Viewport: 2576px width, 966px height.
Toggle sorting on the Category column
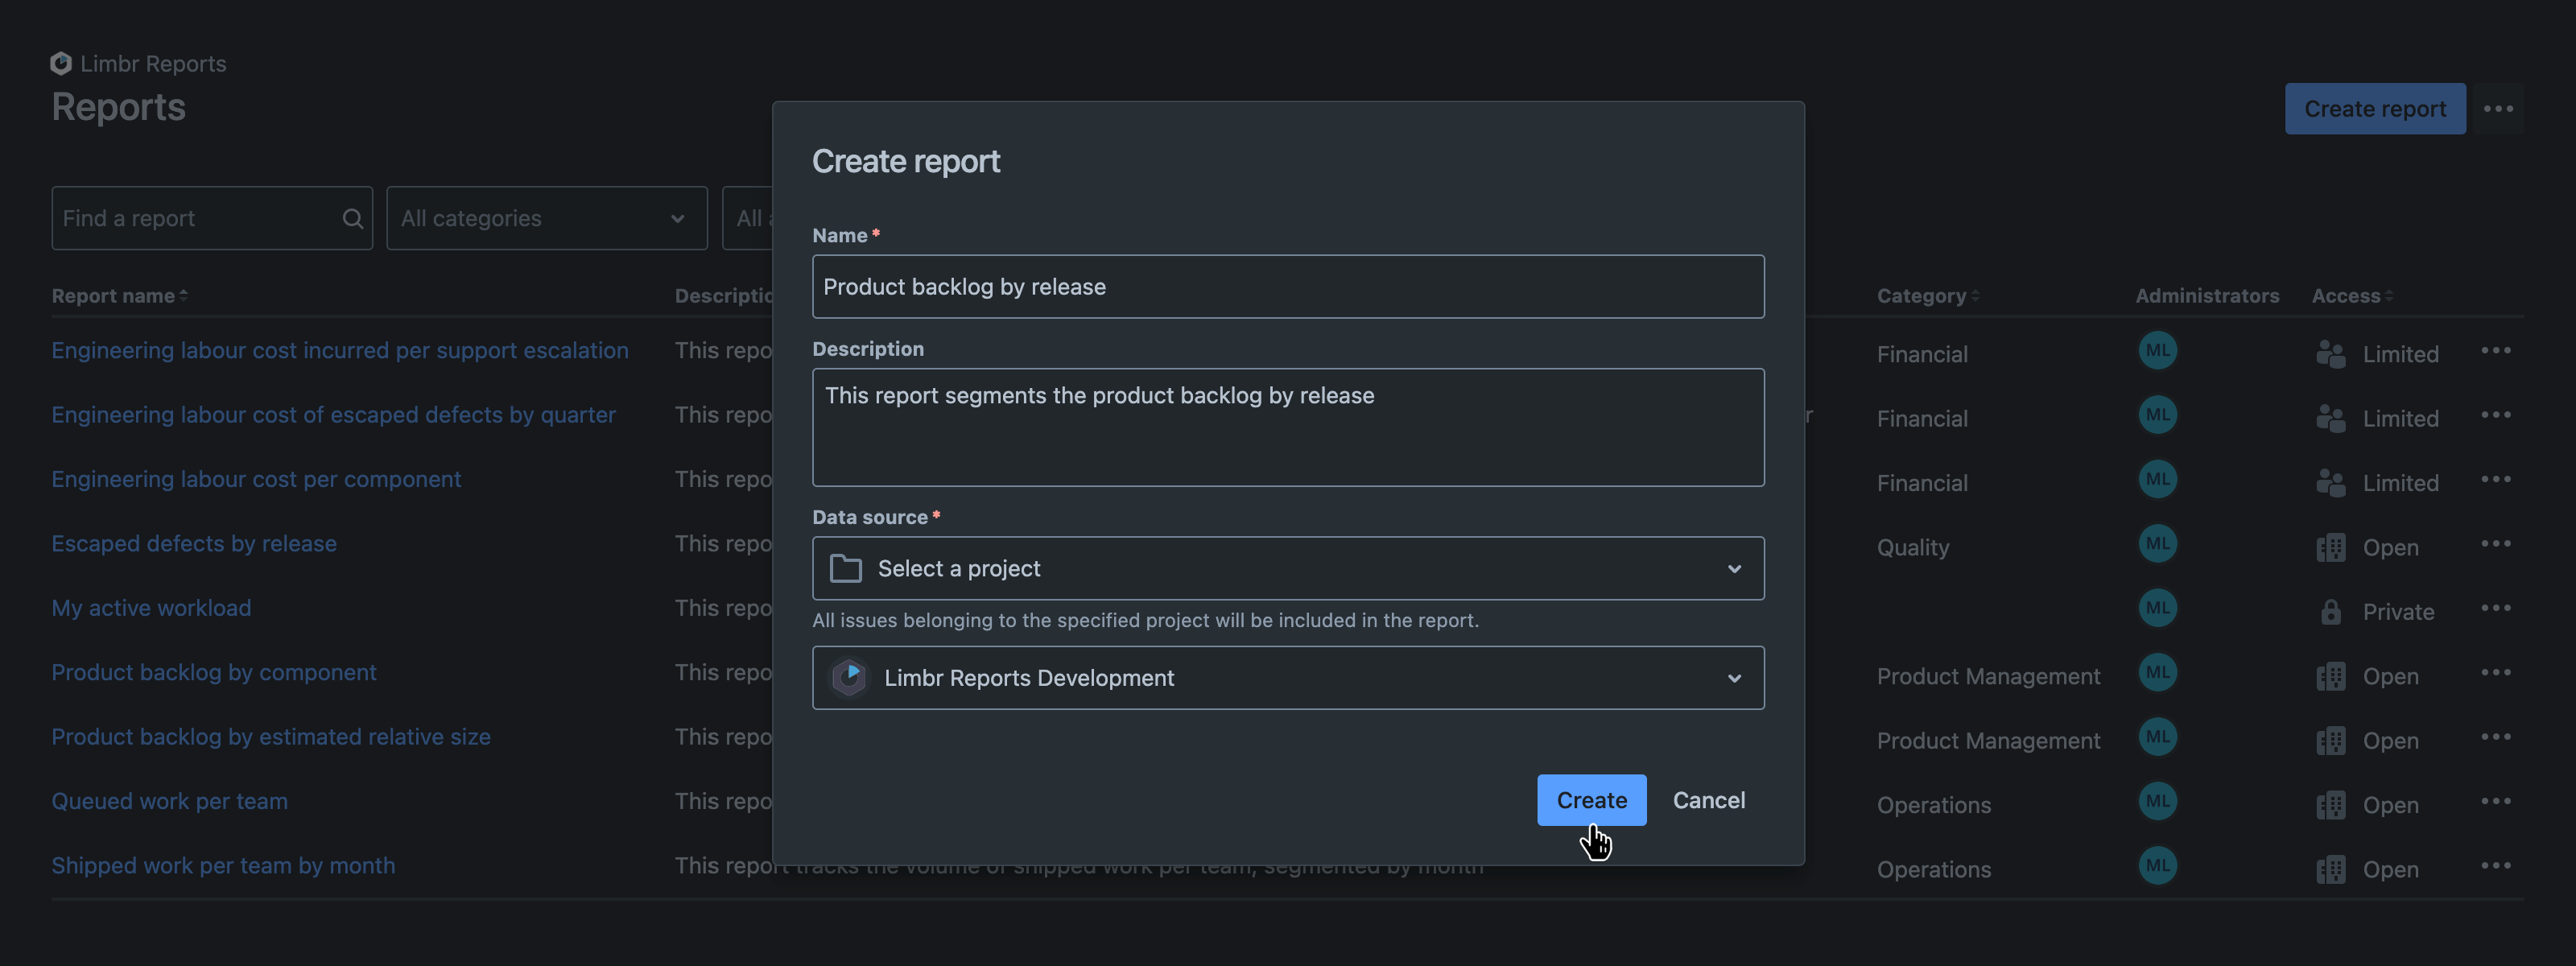1975,295
